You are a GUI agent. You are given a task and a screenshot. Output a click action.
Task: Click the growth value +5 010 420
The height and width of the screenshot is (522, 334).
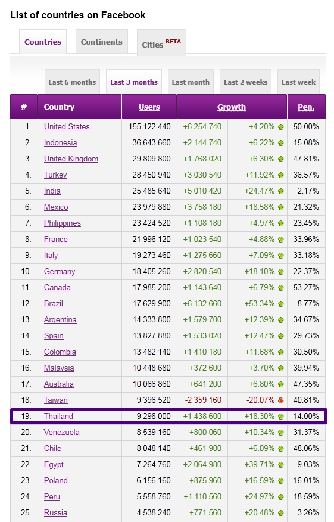pyautogui.click(x=202, y=191)
